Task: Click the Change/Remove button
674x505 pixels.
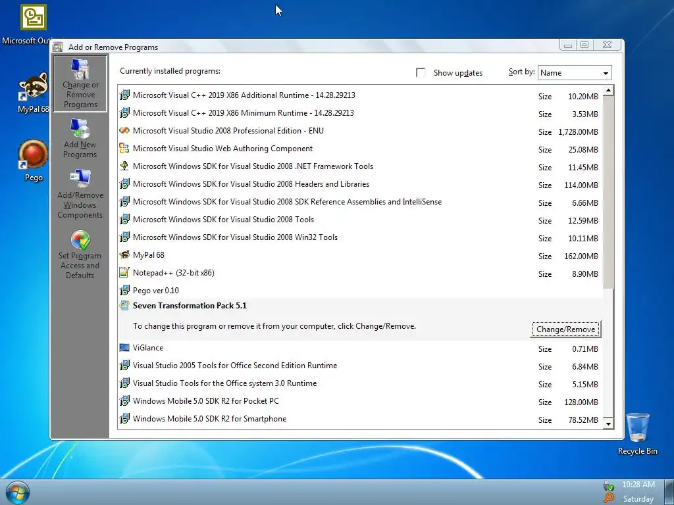Action: tap(565, 329)
